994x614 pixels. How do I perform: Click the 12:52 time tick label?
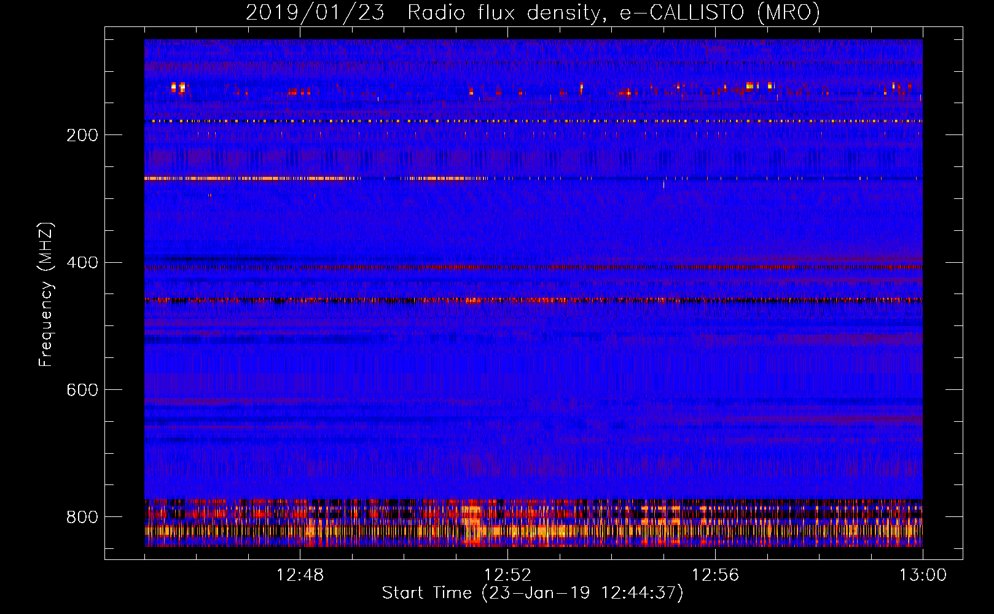[x=507, y=575]
